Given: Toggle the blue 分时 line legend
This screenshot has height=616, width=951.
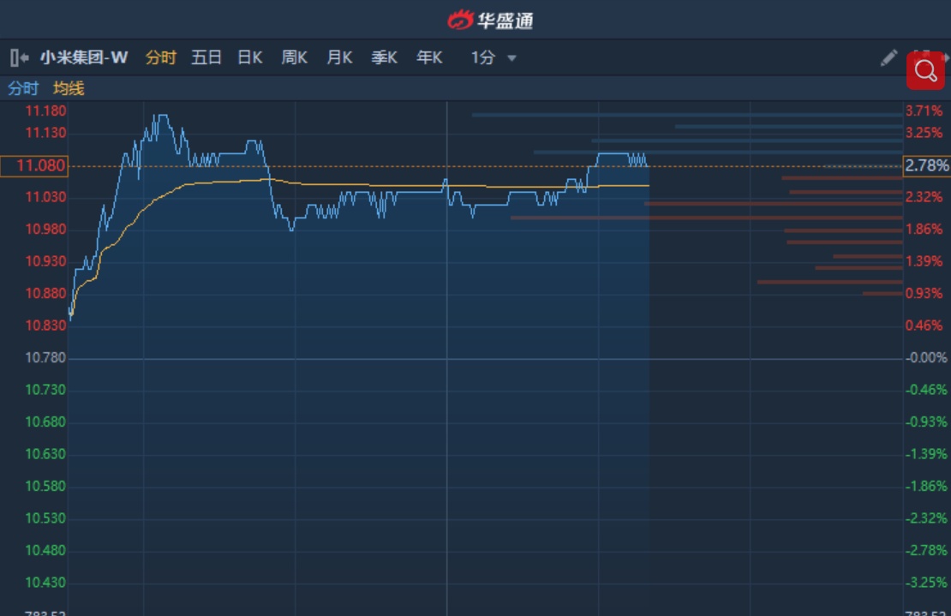Looking at the screenshot, I should click(23, 88).
